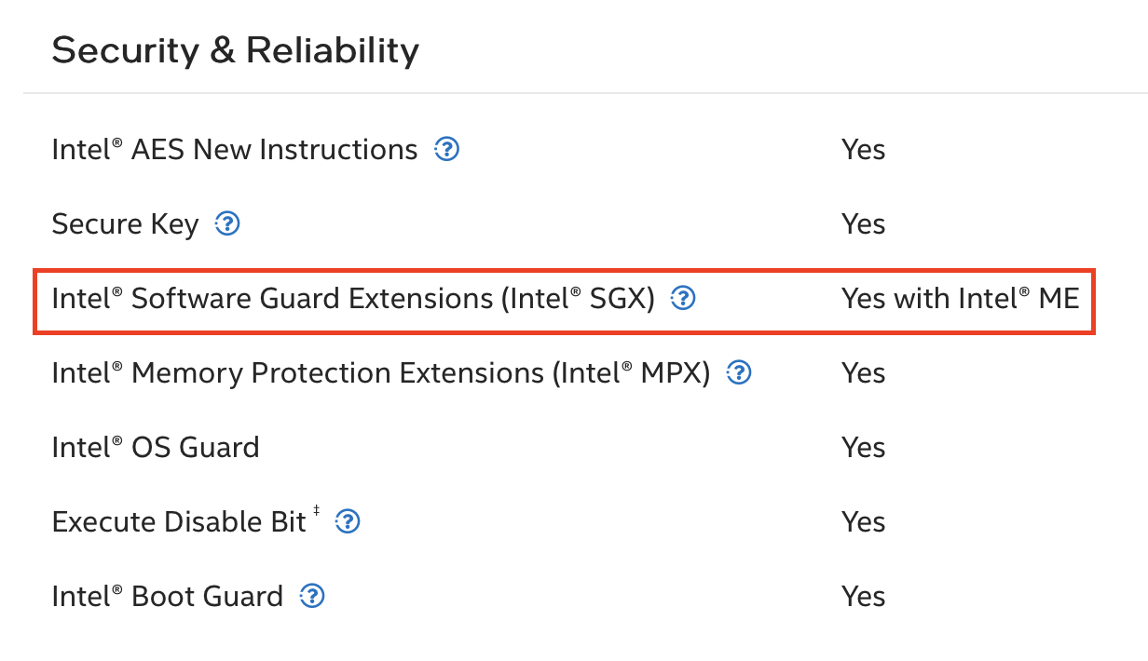Click the Intel OS Guard row label

(155, 447)
